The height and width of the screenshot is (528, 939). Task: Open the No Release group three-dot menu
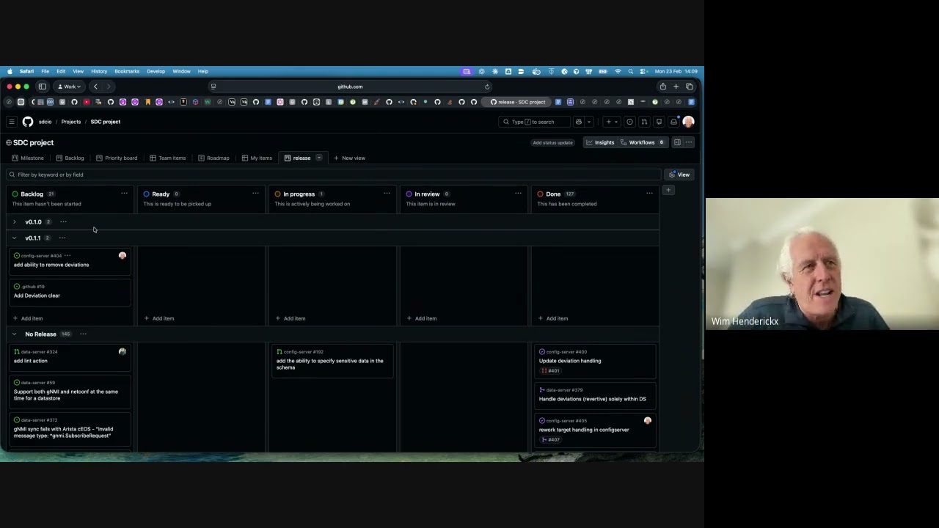83,334
